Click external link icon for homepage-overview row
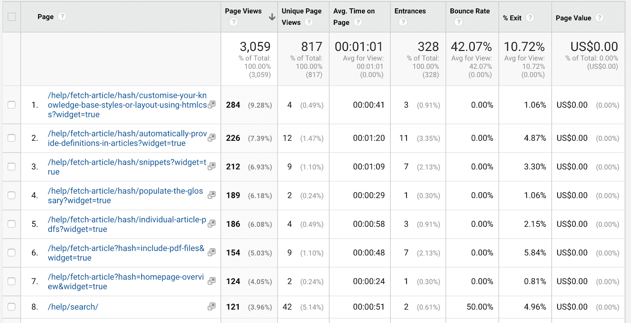Viewport: 631px width, 323px height. (x=212, y=281)
